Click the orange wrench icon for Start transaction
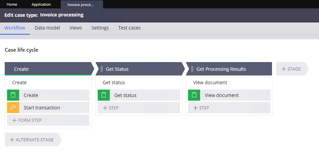The height and width of the screenshot is (154, 319). pos(13,107)
